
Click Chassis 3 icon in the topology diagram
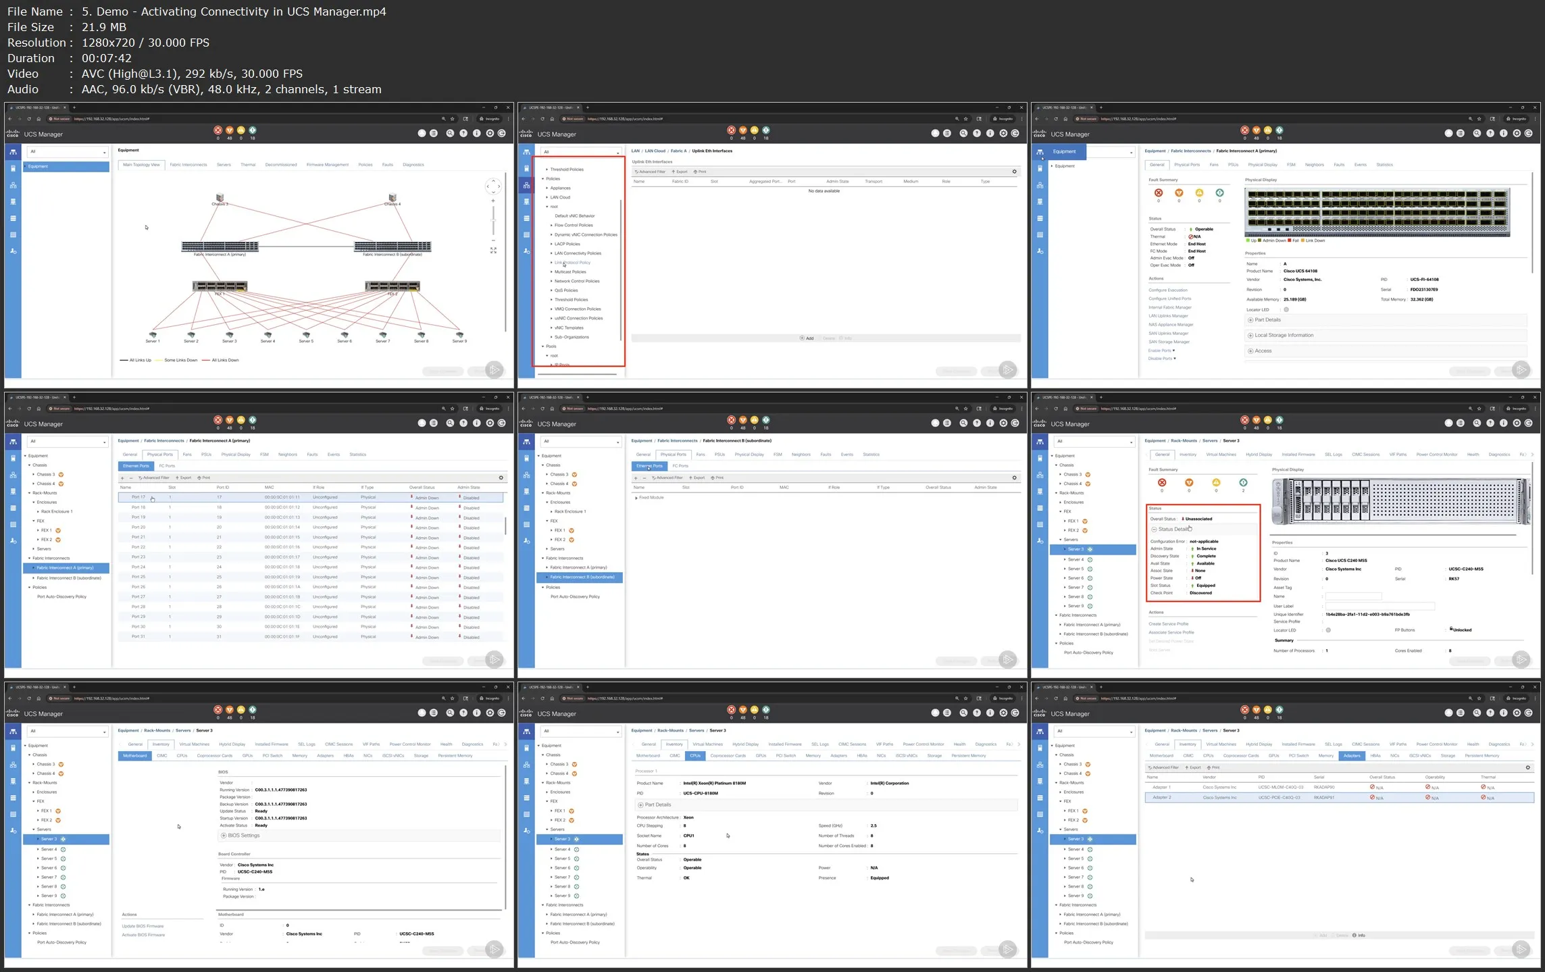click(x=220, y=198)
